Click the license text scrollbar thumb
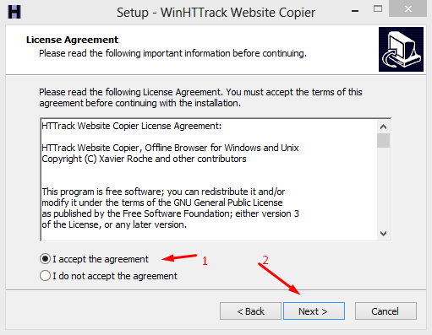 click(383, 140)
